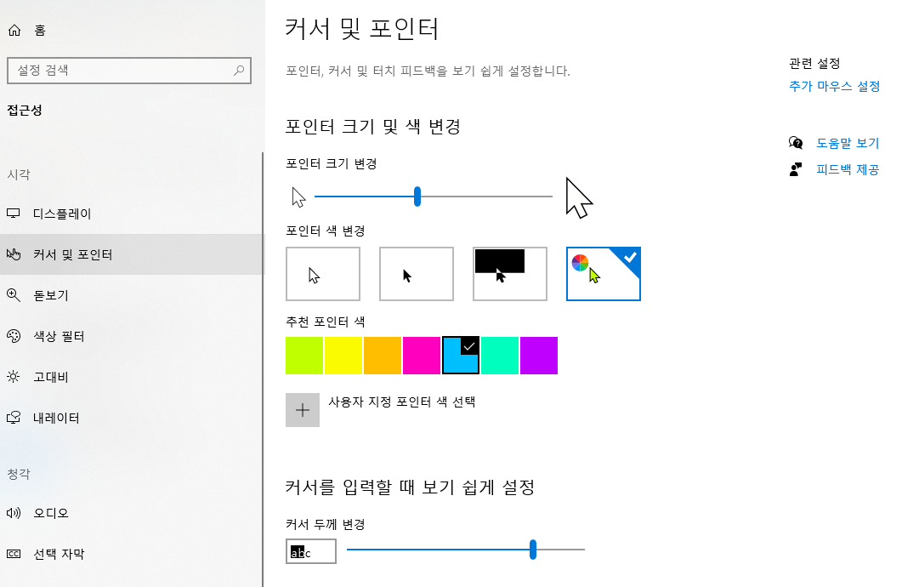Select the black pointer style
Viewport: 902px width, 587px height.
[416, 274]
